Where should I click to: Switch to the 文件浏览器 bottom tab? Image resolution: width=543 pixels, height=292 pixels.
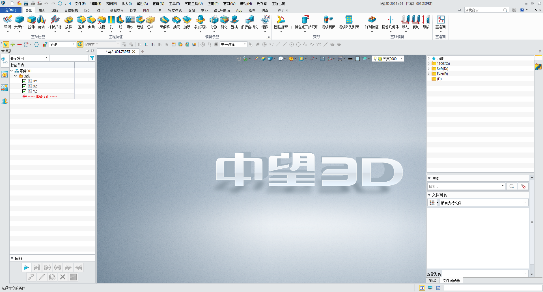[451, 281]
